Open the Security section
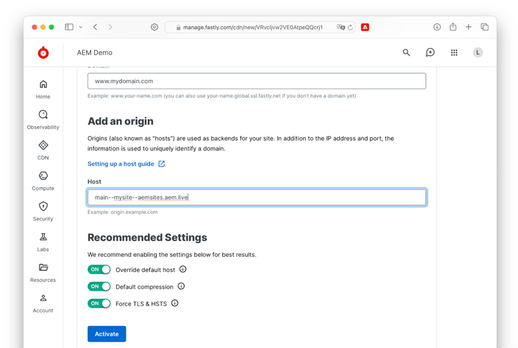Image resolution: width=518 pixels, height=348 pixels. [x=43, y=212]
